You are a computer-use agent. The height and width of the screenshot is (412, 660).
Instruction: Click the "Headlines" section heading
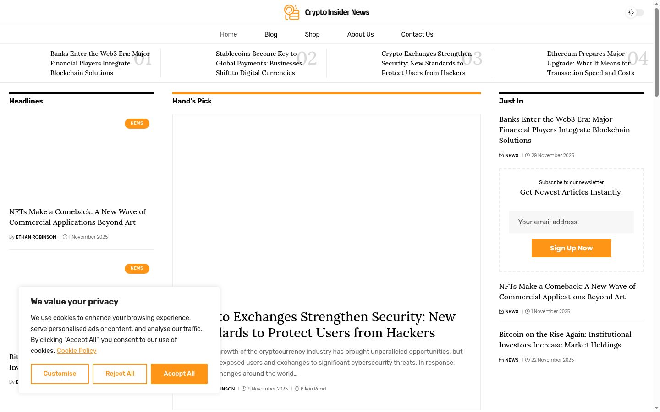(x=26, y=101)
